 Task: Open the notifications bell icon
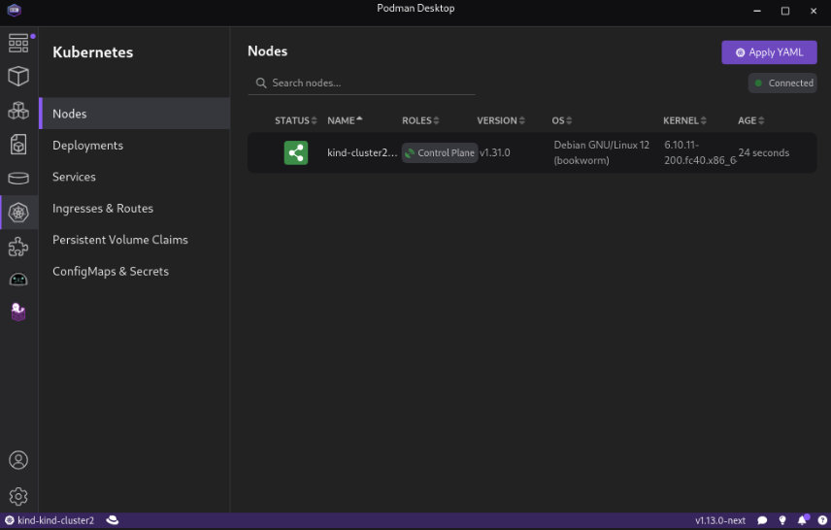(803, 520)
